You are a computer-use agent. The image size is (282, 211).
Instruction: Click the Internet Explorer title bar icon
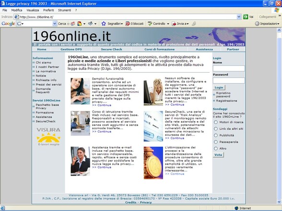(x=3, y=3)
